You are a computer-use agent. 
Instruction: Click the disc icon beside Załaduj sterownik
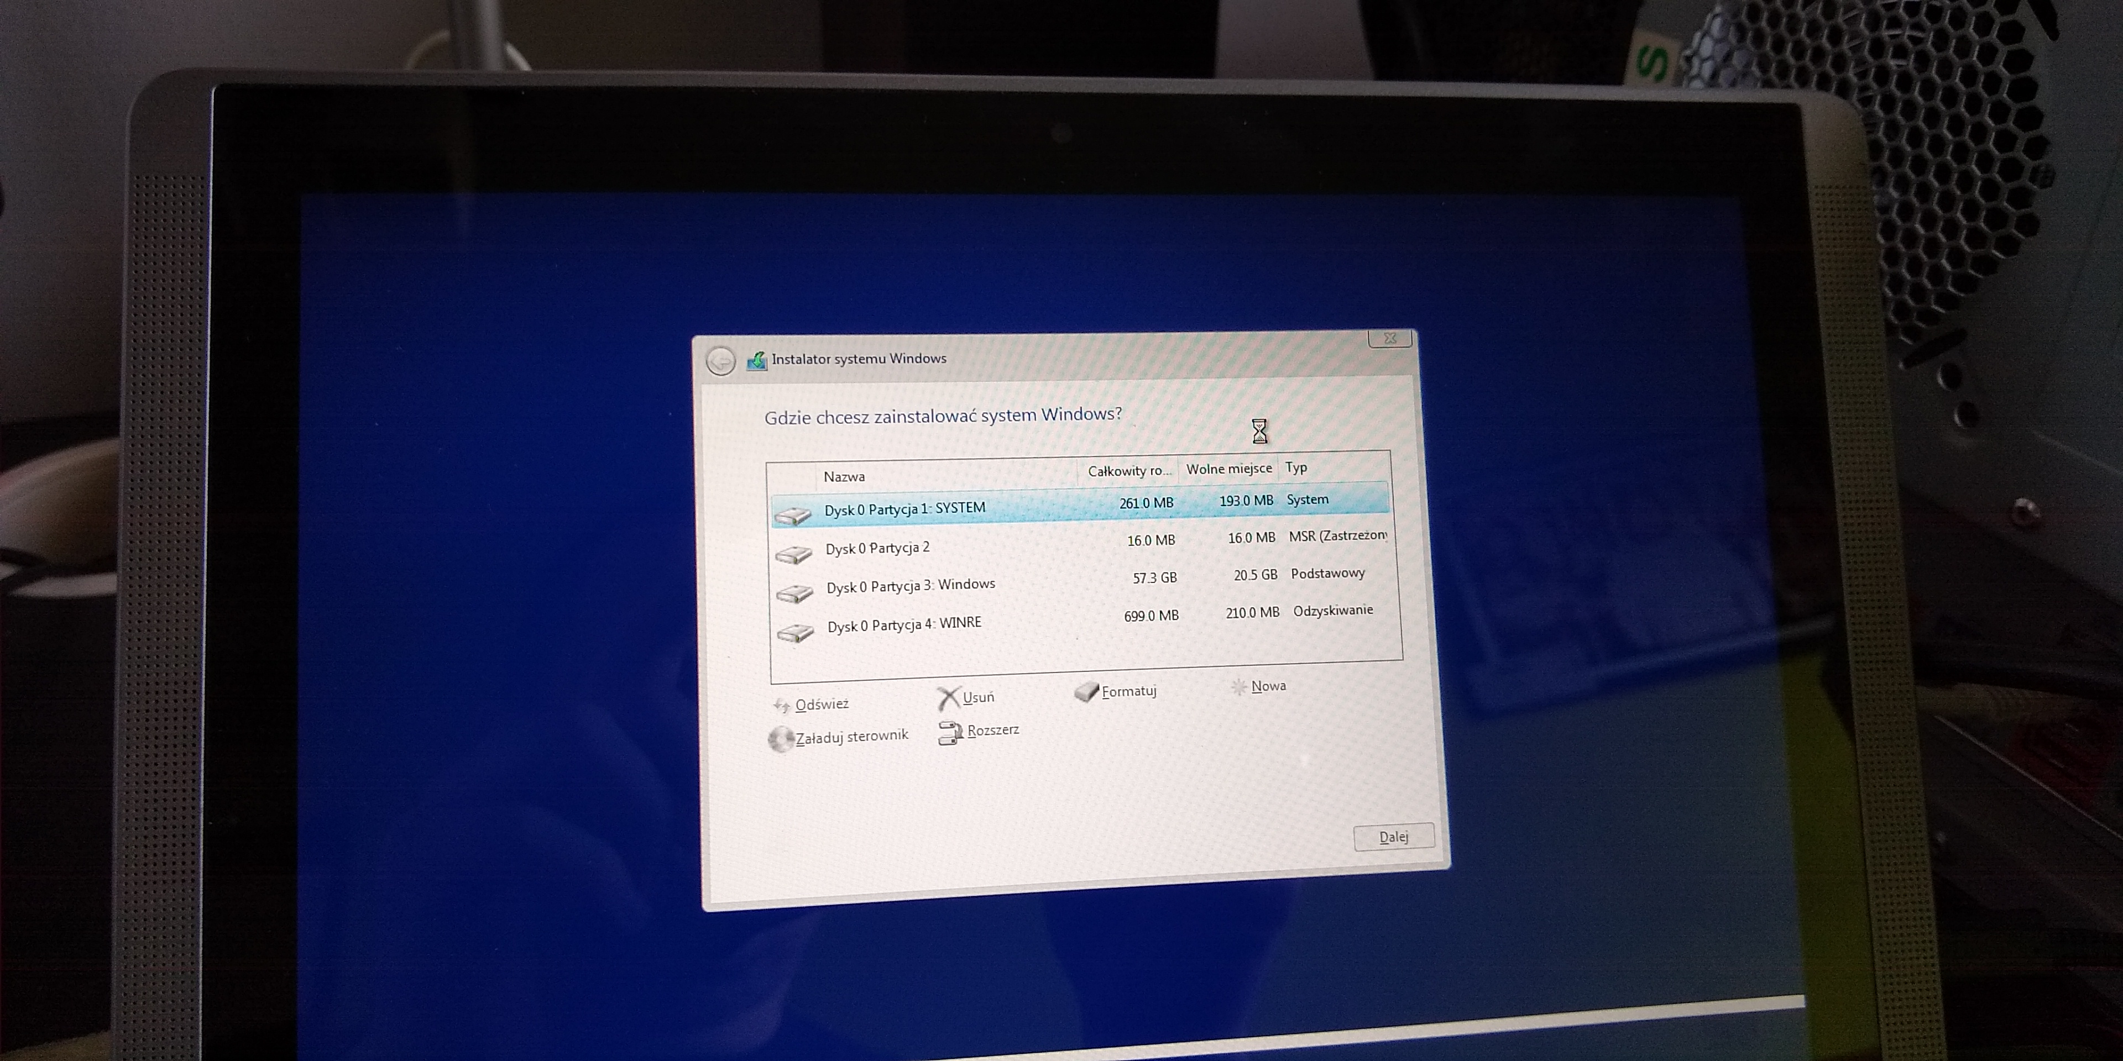click(x=781, y=739)
